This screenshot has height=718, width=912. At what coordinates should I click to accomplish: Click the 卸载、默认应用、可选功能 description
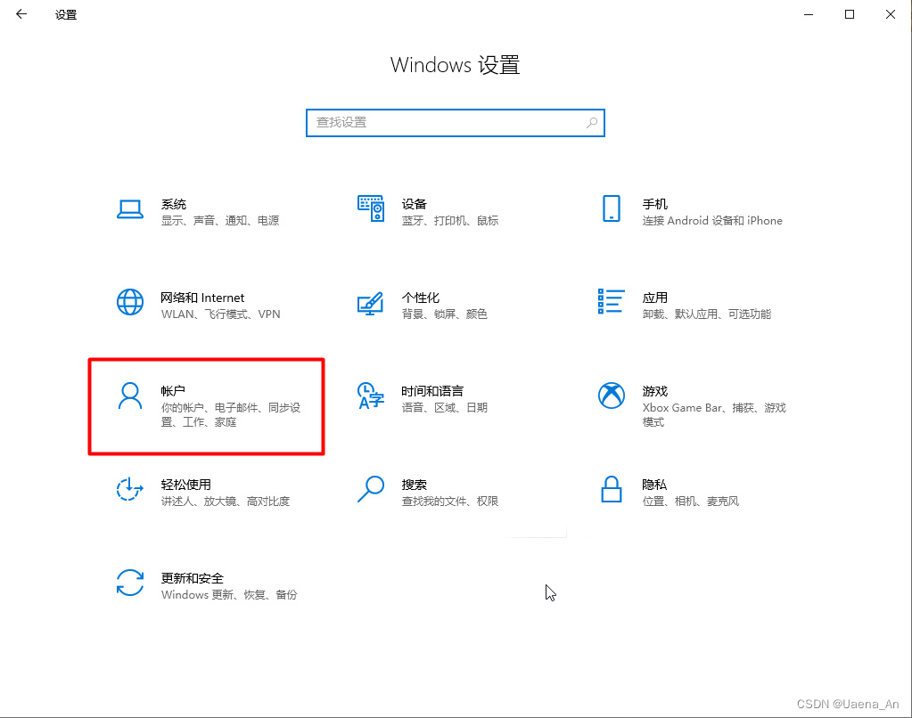[x=707, y=314]
